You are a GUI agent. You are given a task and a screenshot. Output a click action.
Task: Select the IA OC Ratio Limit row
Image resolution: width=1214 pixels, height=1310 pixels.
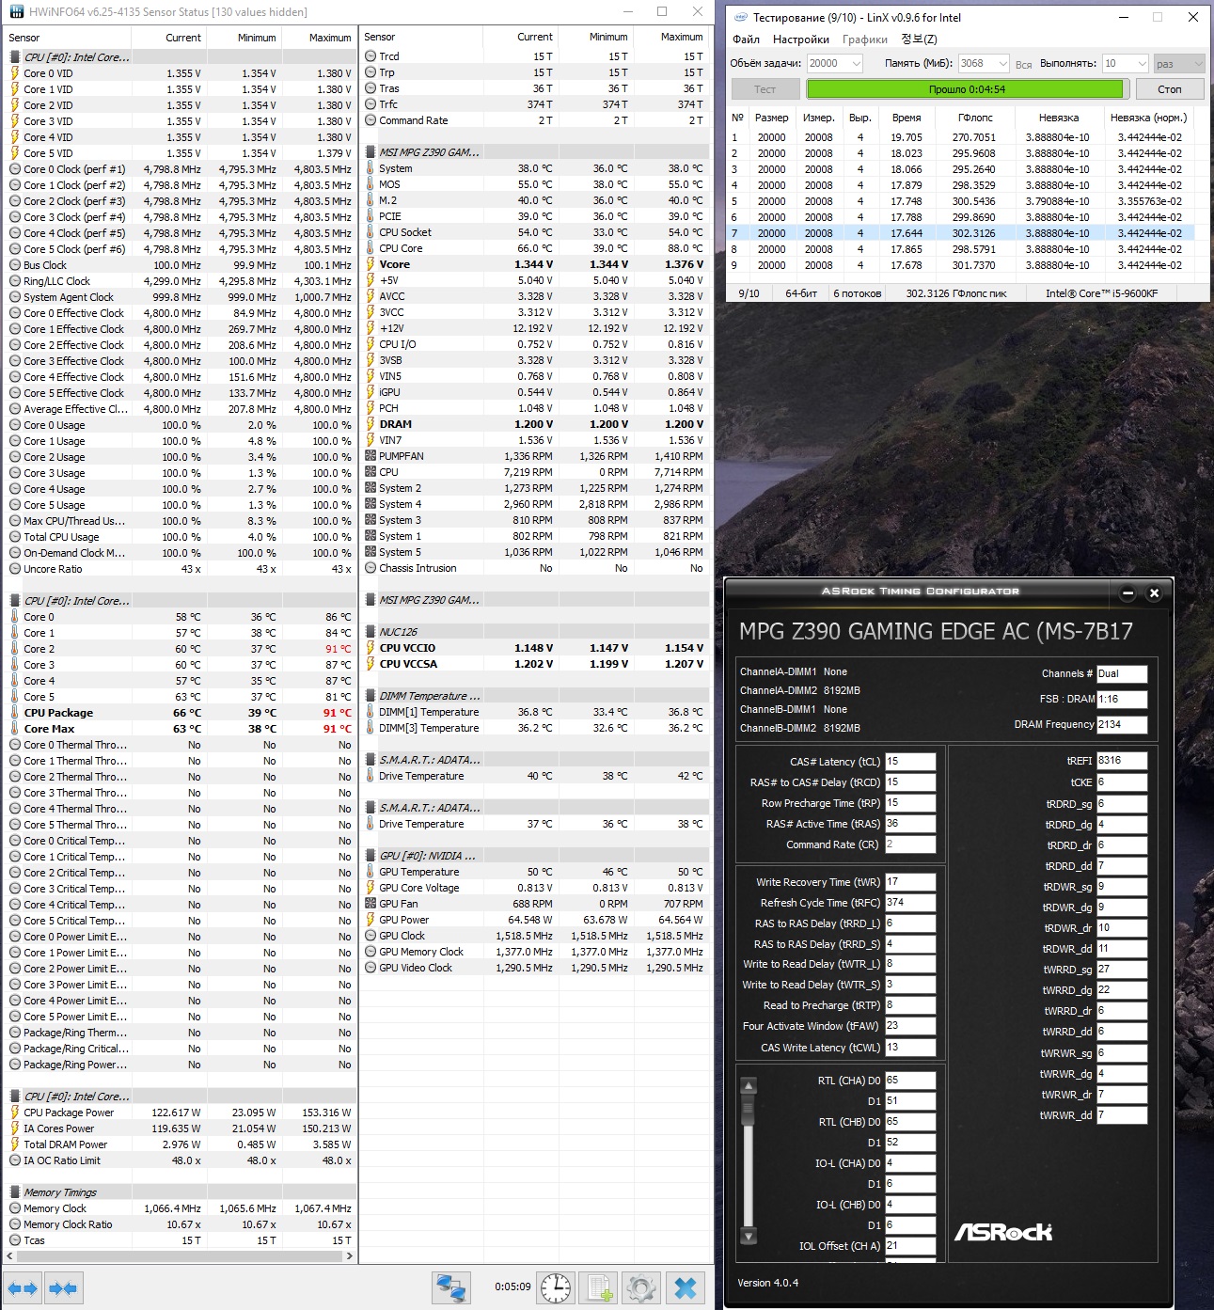pyautogui.click(x=180, y=1160)
